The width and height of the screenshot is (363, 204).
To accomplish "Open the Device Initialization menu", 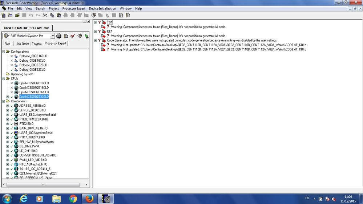I will point(102,9).
